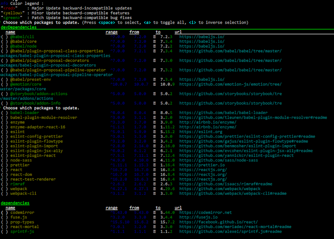The image size is (334, 239).
Task: Open the webpack/webpack GitHub link
Action: 220,189
